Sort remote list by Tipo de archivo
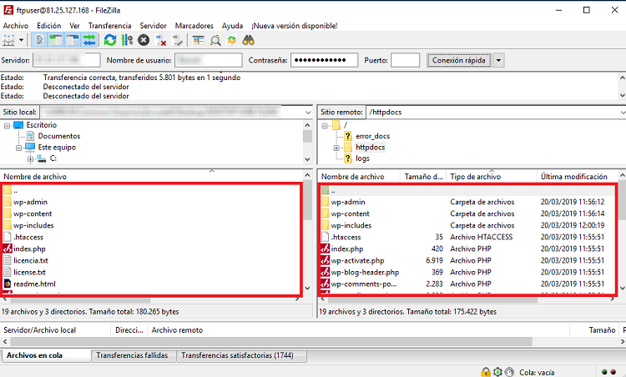 pyautogui.click(x=492, y=176)
